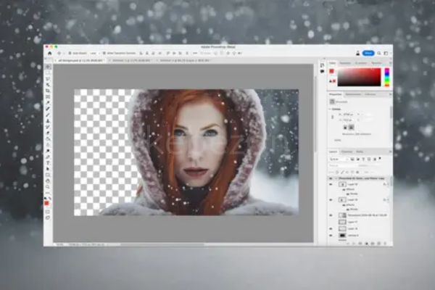Open the Layers panel flyout menu

click(390, 152)
